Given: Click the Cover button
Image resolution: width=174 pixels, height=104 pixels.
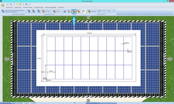Looking at the screenshot, I should [56, 11].
